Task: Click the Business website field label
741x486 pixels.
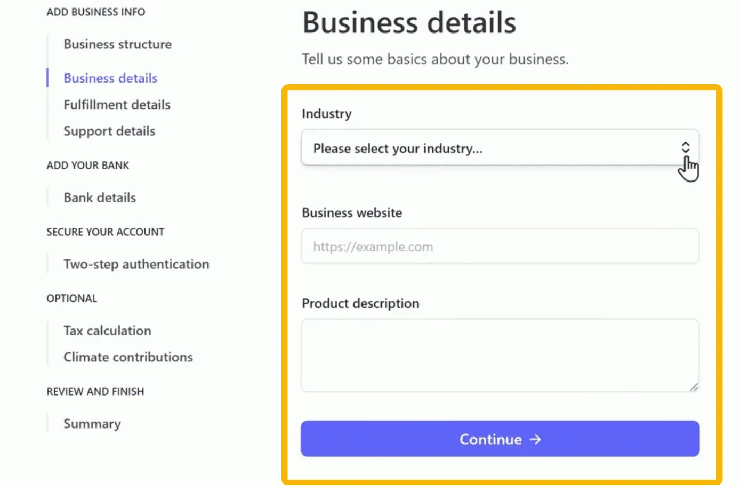Action: click(x=352, y=213)
